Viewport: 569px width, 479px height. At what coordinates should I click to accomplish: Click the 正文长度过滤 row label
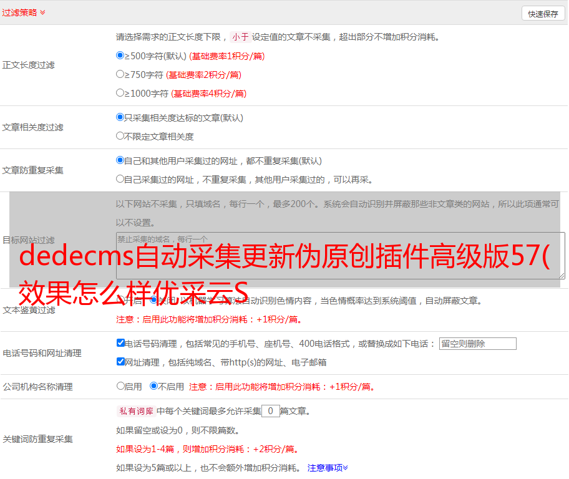(28, 65)
